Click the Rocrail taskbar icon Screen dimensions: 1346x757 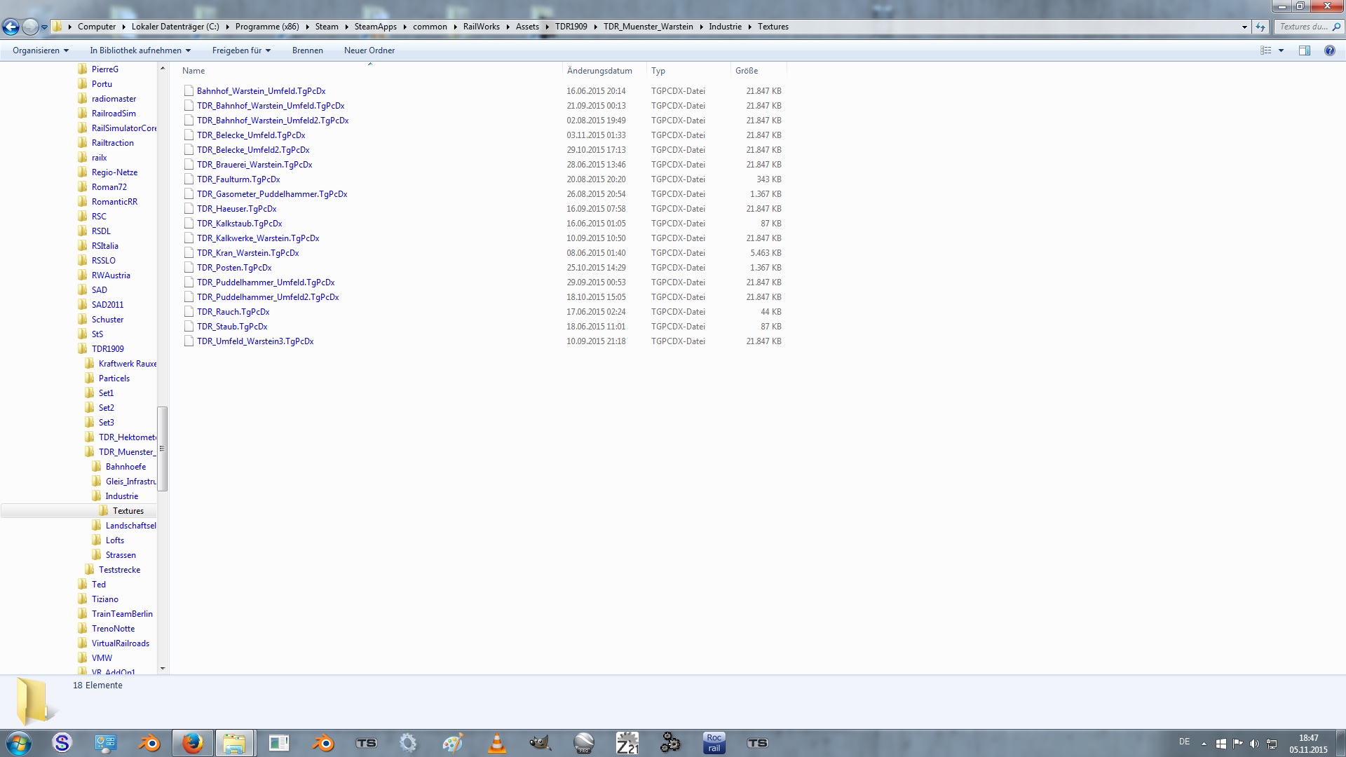(x=714, y=743)
